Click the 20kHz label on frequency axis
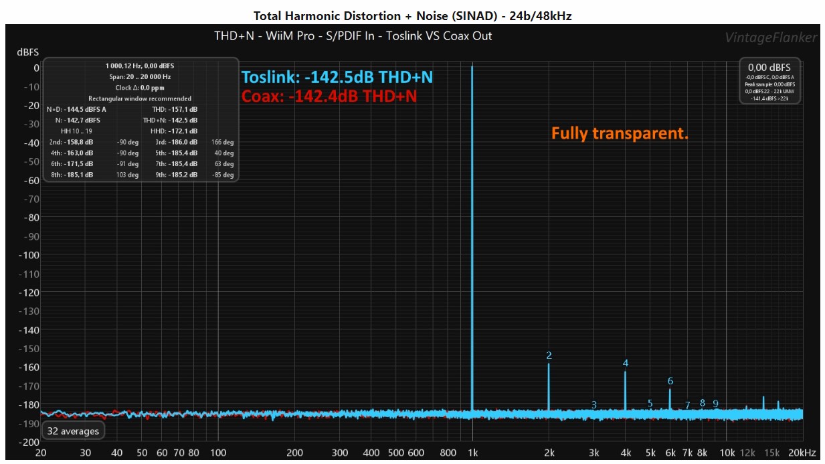Screen dimensions: 825x464 click(801, 453)
